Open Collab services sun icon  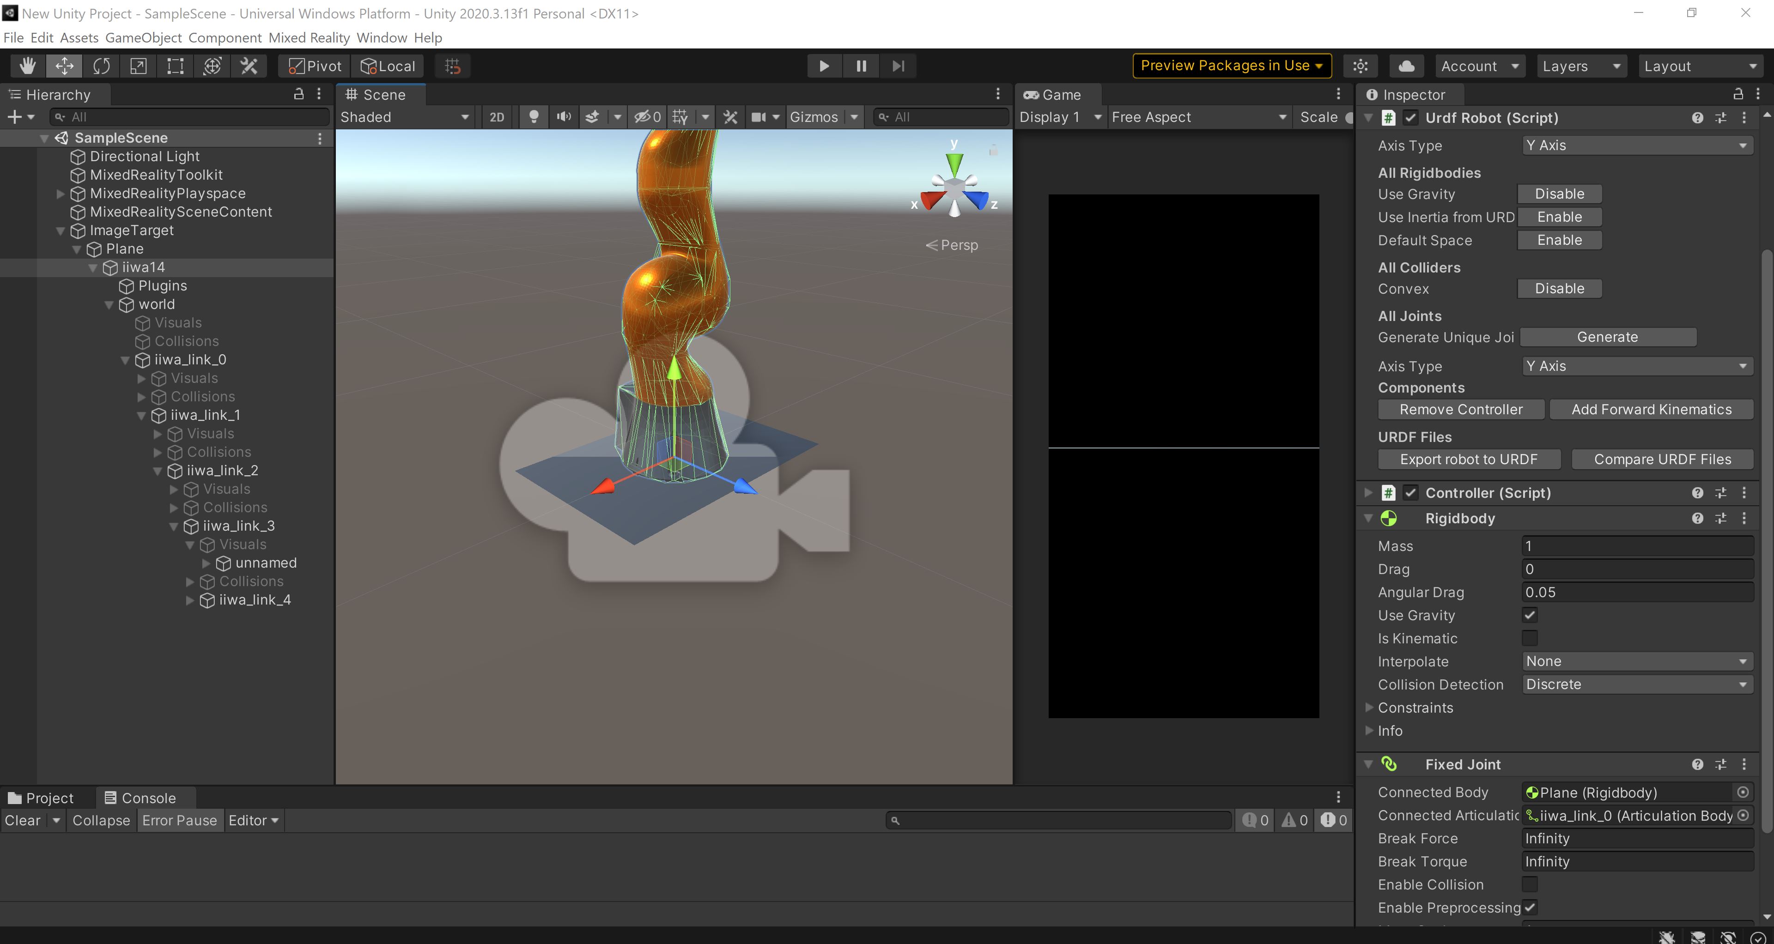1360,66
